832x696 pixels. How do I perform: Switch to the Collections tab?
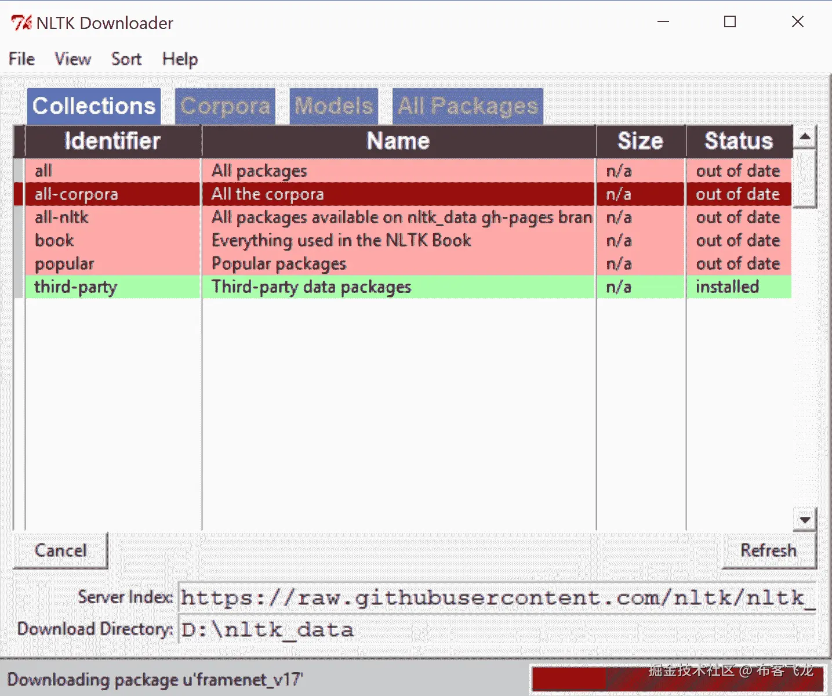[94, 106]
